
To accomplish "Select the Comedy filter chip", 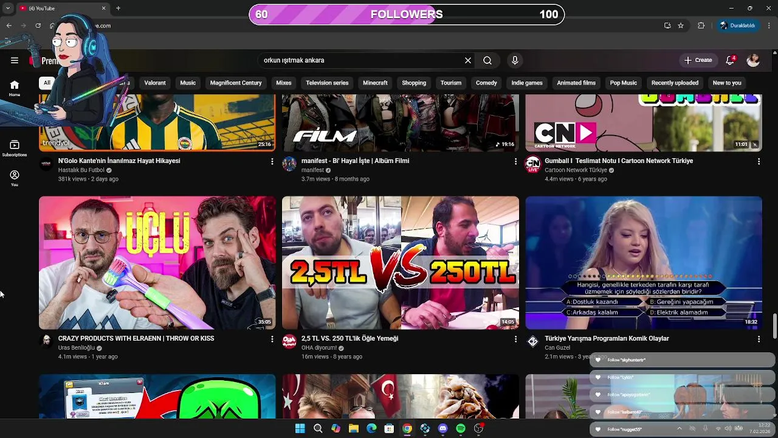I will [486, 83].
